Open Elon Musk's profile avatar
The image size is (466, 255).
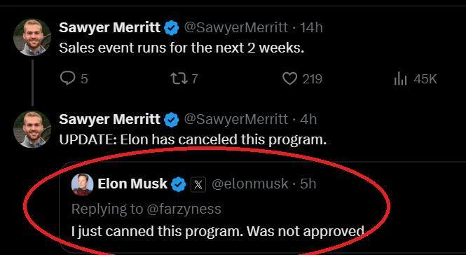click(x=82, y=184)
